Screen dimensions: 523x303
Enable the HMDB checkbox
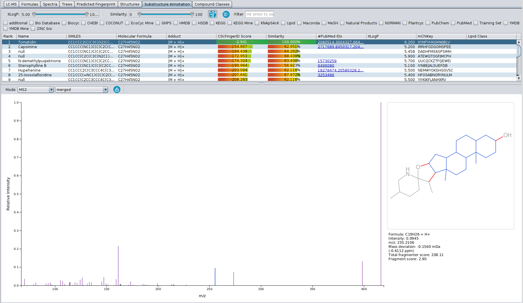(176, 23)
